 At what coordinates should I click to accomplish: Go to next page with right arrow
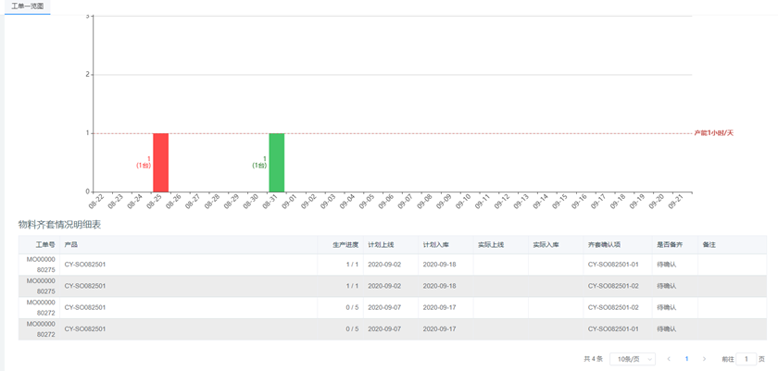(704, 358)
